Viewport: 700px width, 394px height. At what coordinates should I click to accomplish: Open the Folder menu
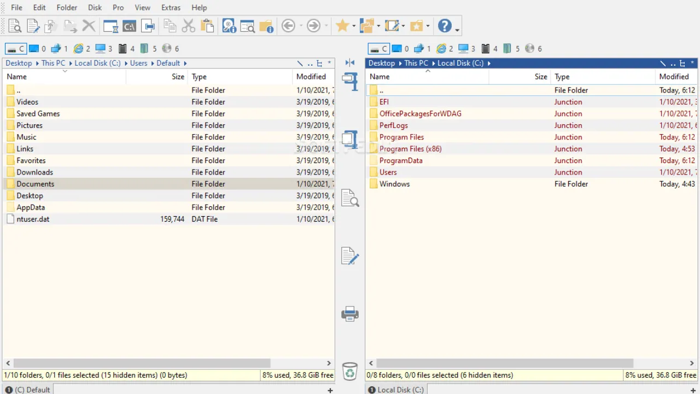[67, 8]
